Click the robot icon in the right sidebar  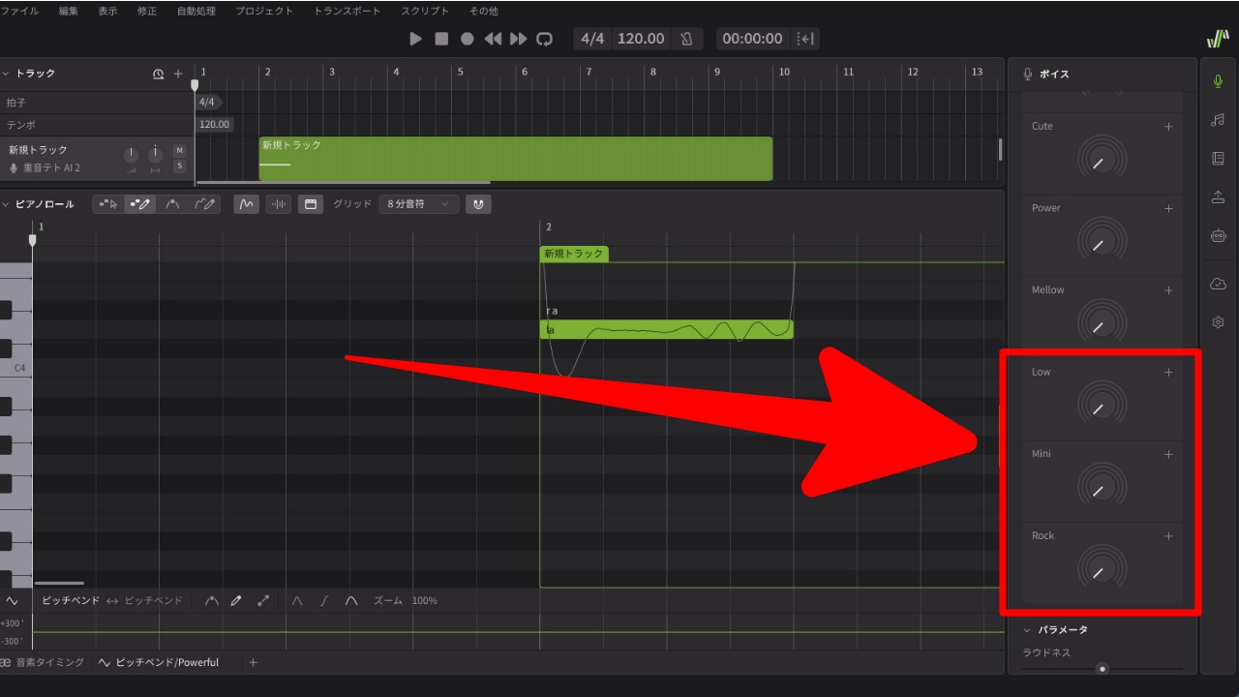(1218, 235)
